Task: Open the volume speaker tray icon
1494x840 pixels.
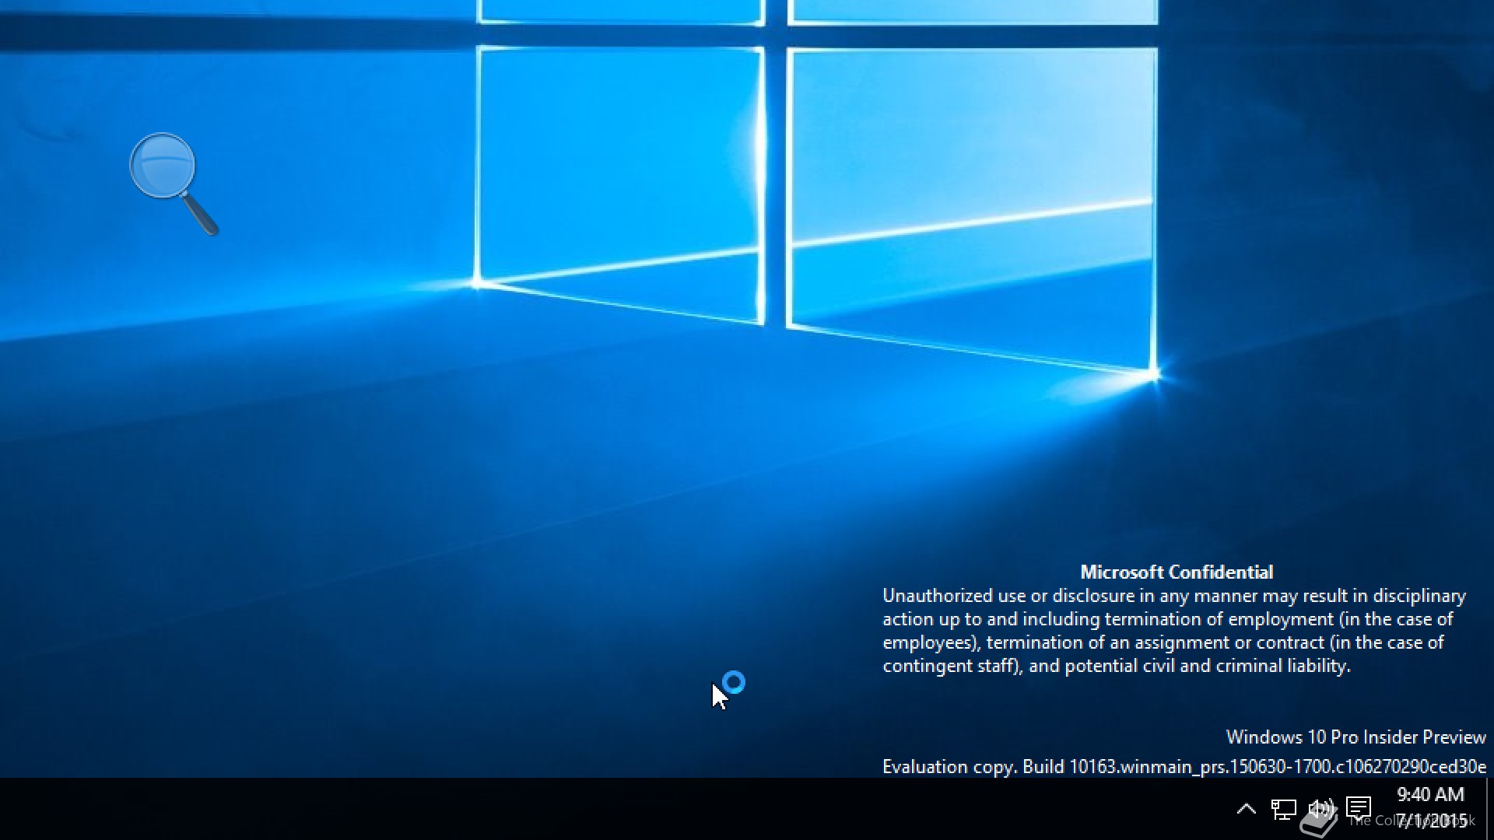Action: tap(1320, 809)
